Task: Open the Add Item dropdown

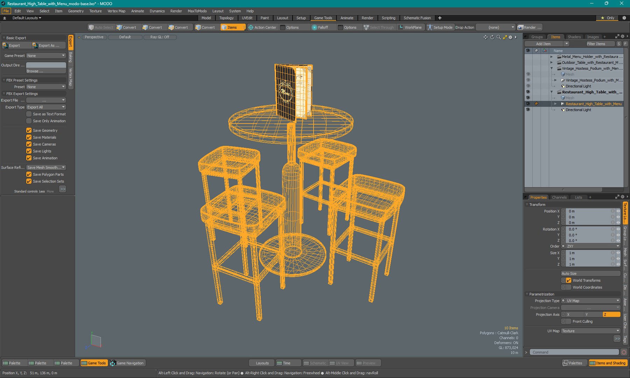Action: click(567, 44)
